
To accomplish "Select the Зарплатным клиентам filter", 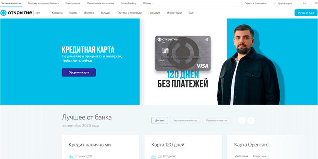I will 185,121.
